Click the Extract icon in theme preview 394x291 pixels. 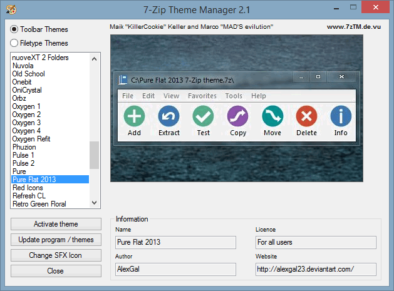pos(168,116)
